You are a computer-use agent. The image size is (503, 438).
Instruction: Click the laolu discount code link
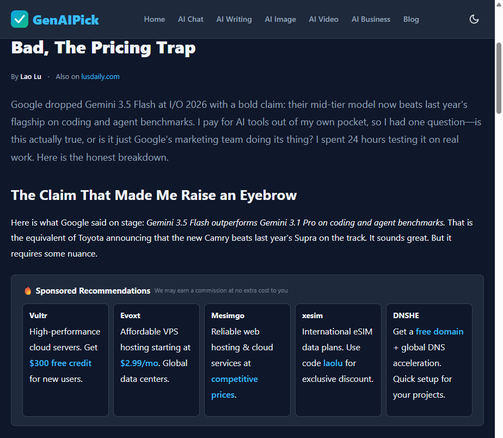point(333,363)
